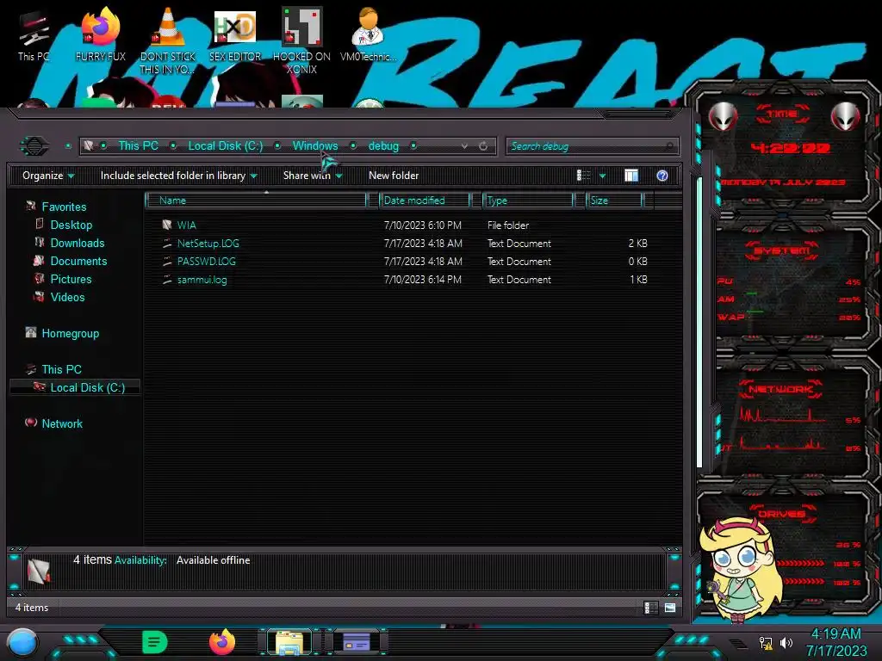Open the VLC cone desktop shortcut
The width and height of the screenshot is (882, 661).
coord(168,40)
